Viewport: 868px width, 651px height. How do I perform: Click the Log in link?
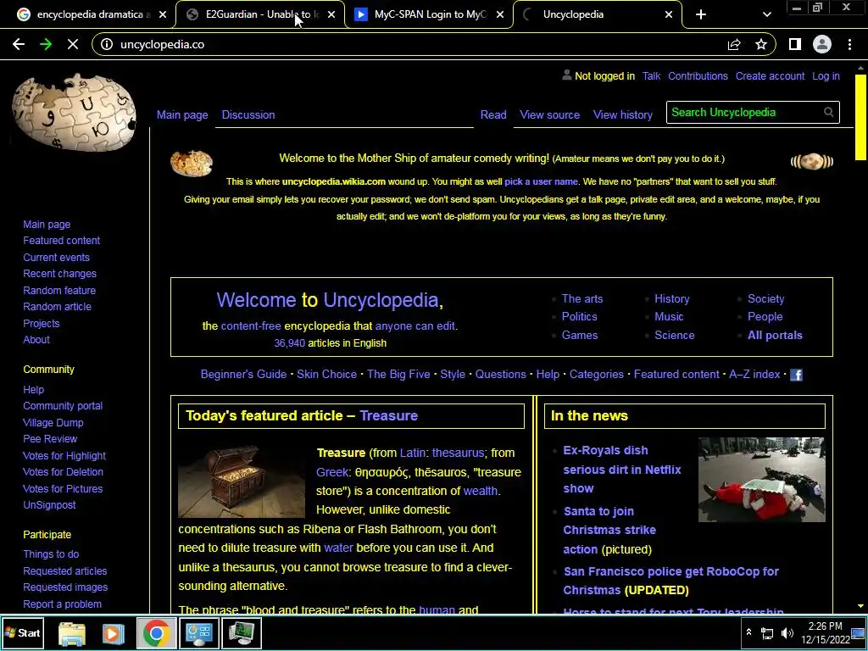click(x=826, y=75)
